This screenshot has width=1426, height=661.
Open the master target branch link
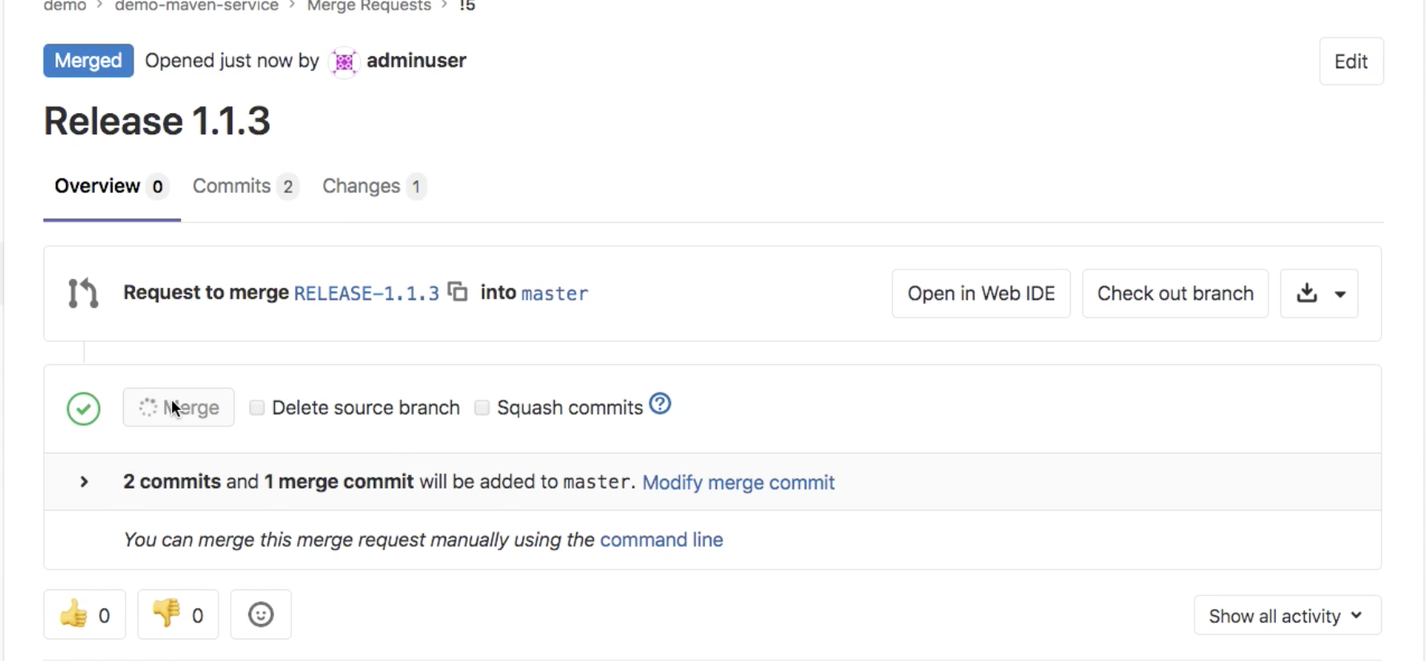pos(555,294)
